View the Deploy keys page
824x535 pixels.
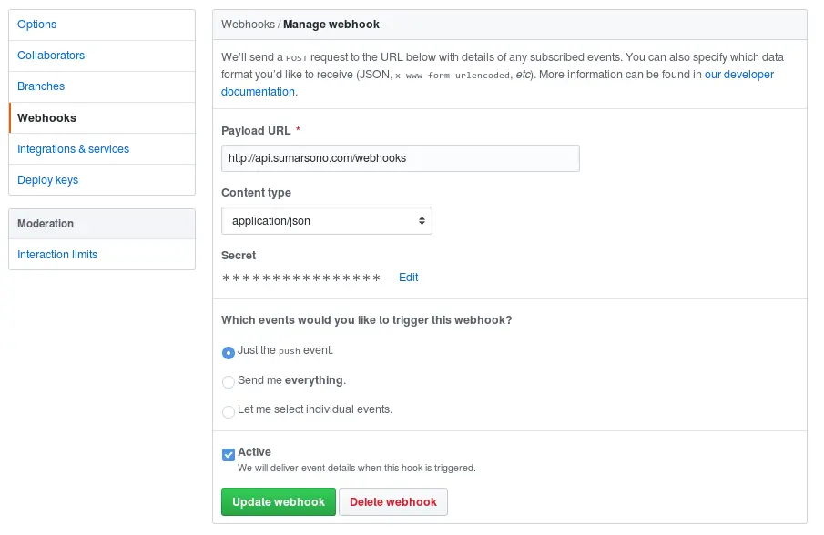pos(47,179)
